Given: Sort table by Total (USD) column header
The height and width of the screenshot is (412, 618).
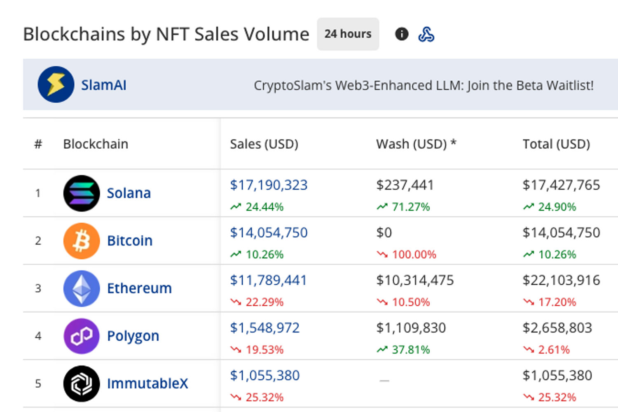Looking at the screenshot, I should 556,144.
